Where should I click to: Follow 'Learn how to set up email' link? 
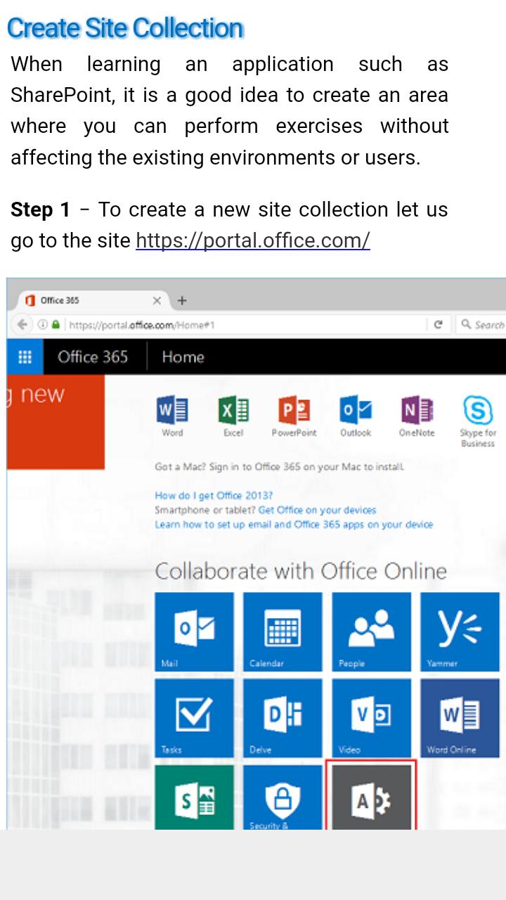point(294,525)
